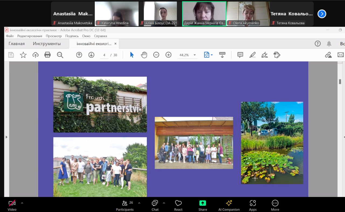Bookmark file with the star icon
This screenshot has width=345, height=212.
[x=23, y=55]
